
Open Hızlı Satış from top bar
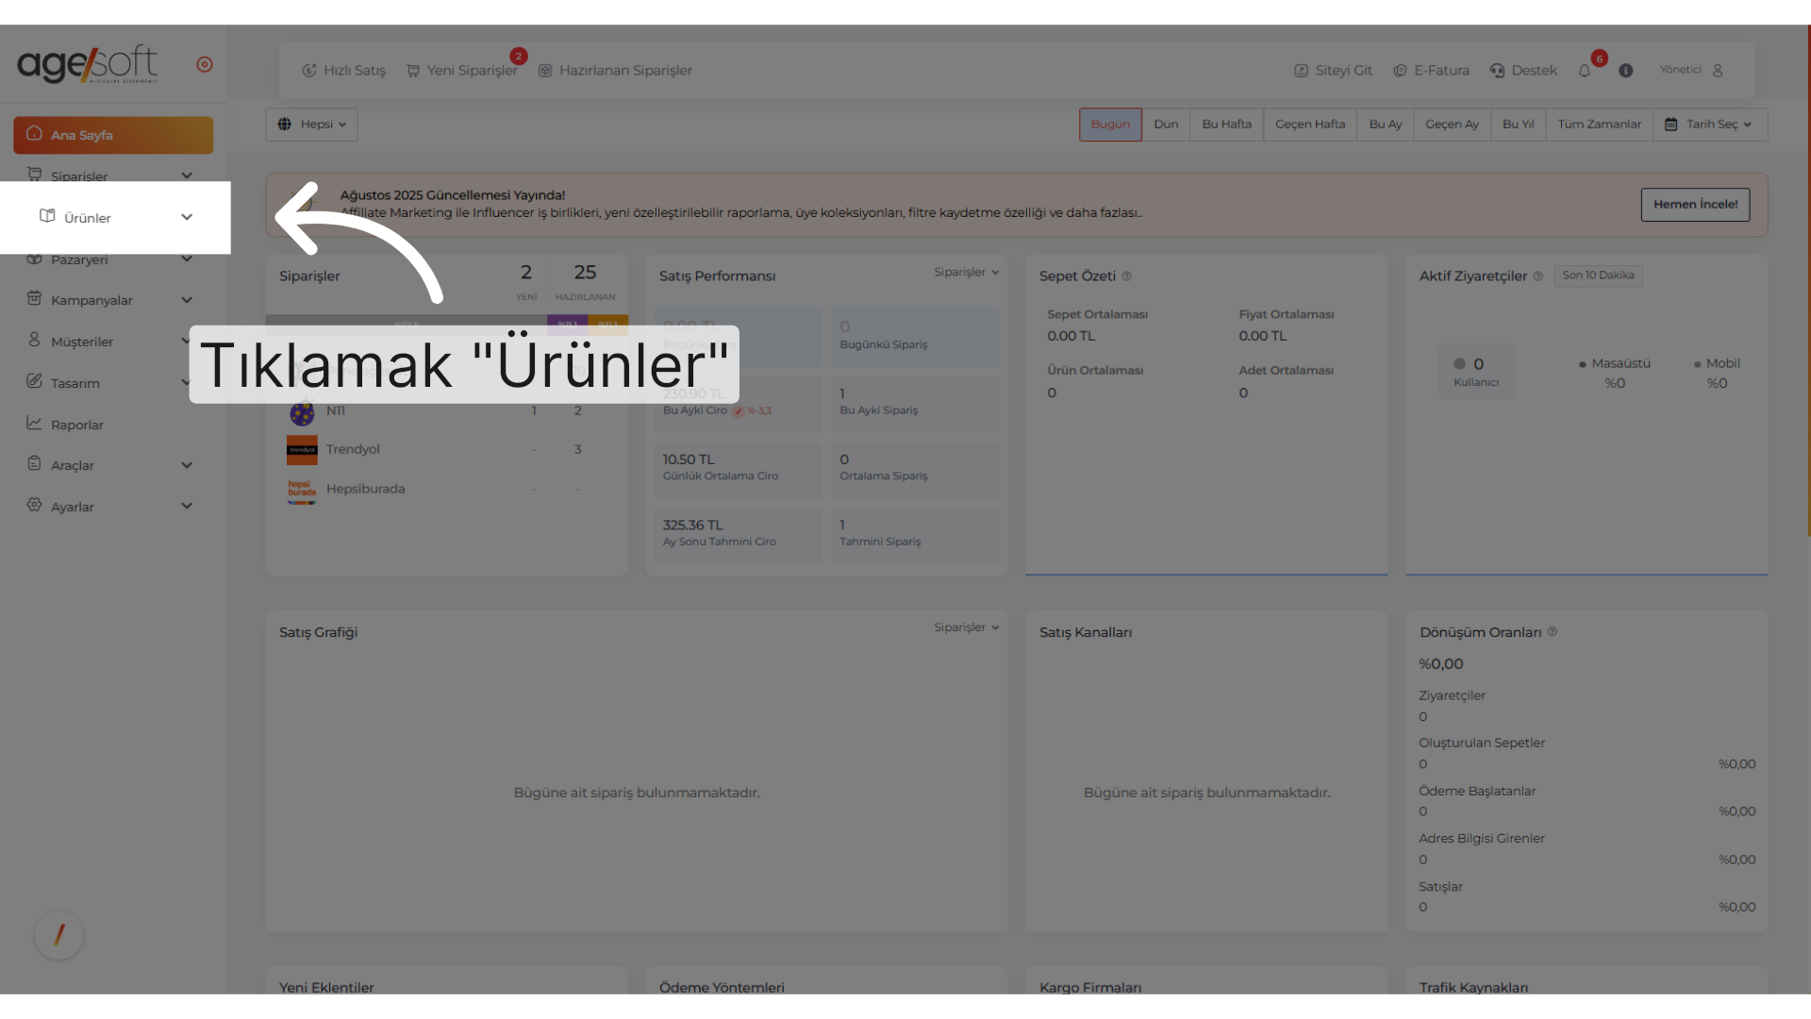343,71
